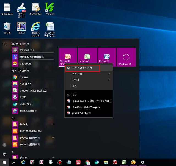
Task: Launch Waterfall Tour from recently added
Action: pyautogui.click(x=33, y=50)
